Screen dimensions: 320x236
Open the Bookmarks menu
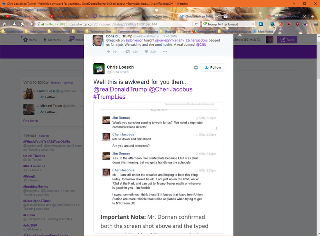[x=43, y=10]
